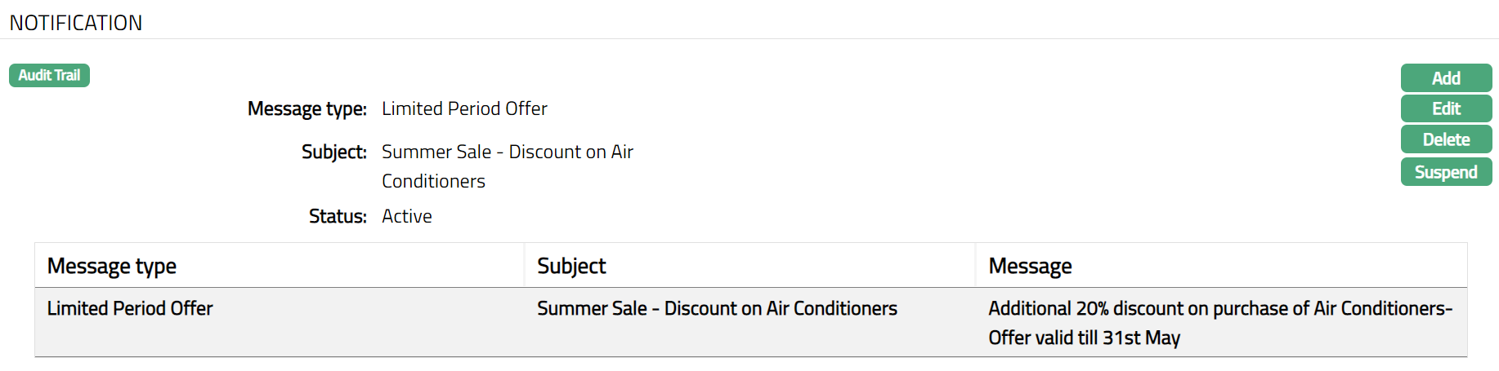Click the Message column header
1499x371 pixels.
point(1030,267)
